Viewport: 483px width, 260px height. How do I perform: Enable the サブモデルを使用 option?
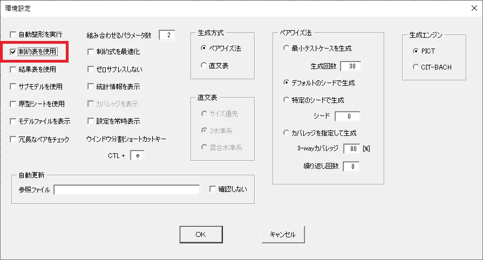pos(13,86)
